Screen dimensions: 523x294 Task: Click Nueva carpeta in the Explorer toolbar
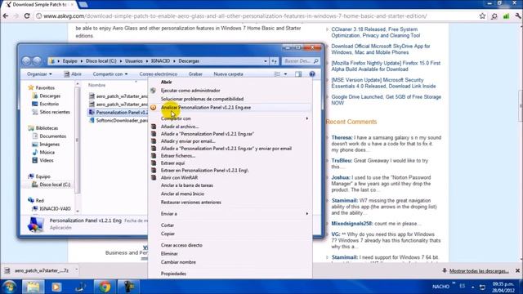(229, 74)
